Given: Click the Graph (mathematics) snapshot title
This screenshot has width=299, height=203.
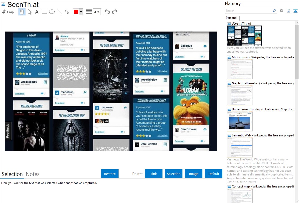Looking at the screenshot, I should 263,83.
